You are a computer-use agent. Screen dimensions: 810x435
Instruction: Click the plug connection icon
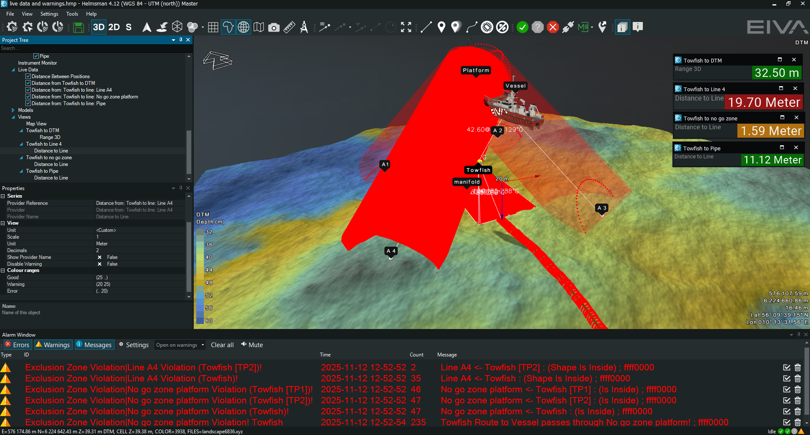pos(568,27)
